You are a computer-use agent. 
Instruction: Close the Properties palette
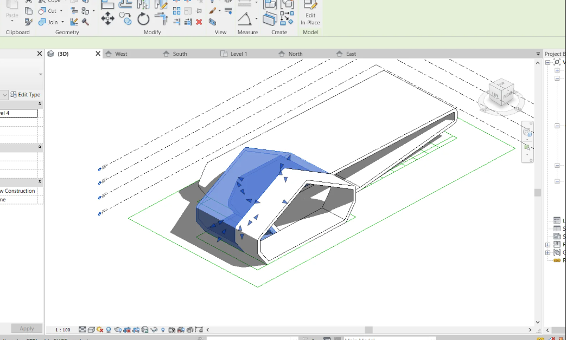40,54
